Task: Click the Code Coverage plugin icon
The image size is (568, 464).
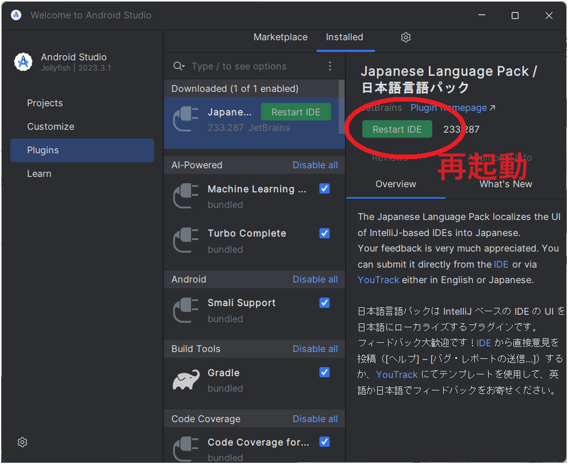Action: 185,448
